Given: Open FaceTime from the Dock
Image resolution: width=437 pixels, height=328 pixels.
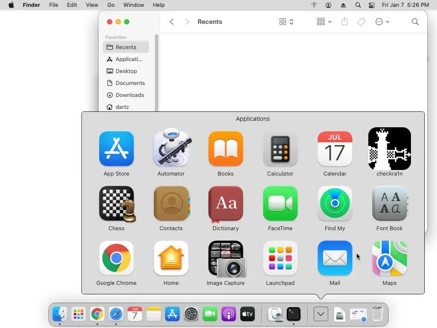Looking at the screenshot, I should [210, 314].
